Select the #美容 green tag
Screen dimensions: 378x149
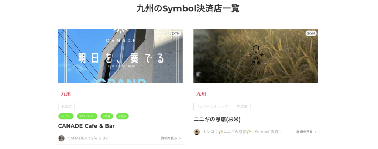107,116
